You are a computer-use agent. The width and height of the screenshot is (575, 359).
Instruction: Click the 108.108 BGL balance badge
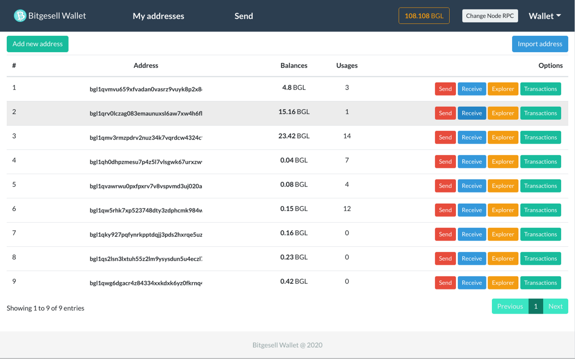424,16
